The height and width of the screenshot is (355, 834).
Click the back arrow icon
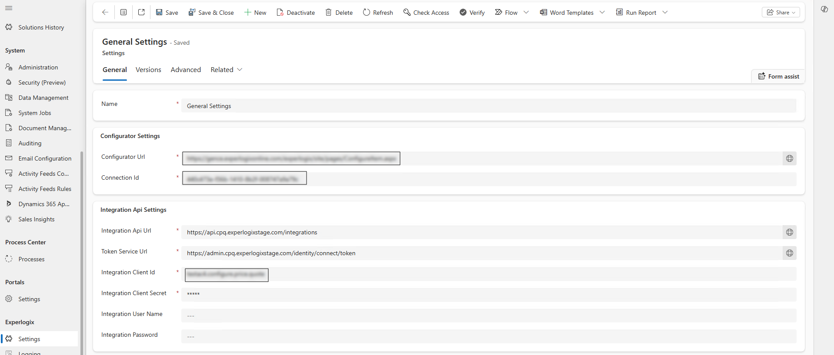(x=105, y=12)
